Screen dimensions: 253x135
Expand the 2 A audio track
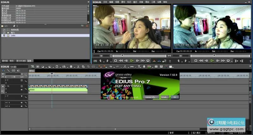(6, 107)
